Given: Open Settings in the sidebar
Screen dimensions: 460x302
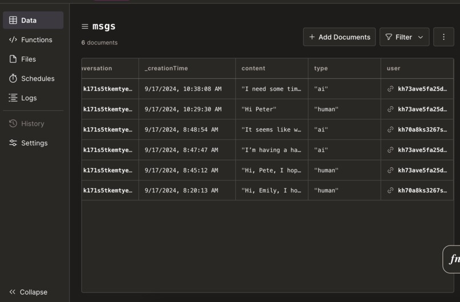Looking at the screenshot, I should coord(33,143).
